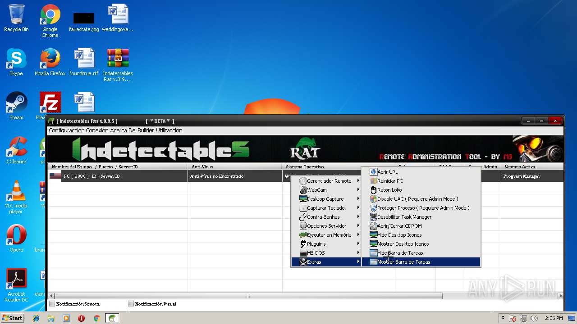Choose Hide Desktop Iconos from Extras submenu
Viewport: 577px width, 324px height.
(x=421, y=235)
